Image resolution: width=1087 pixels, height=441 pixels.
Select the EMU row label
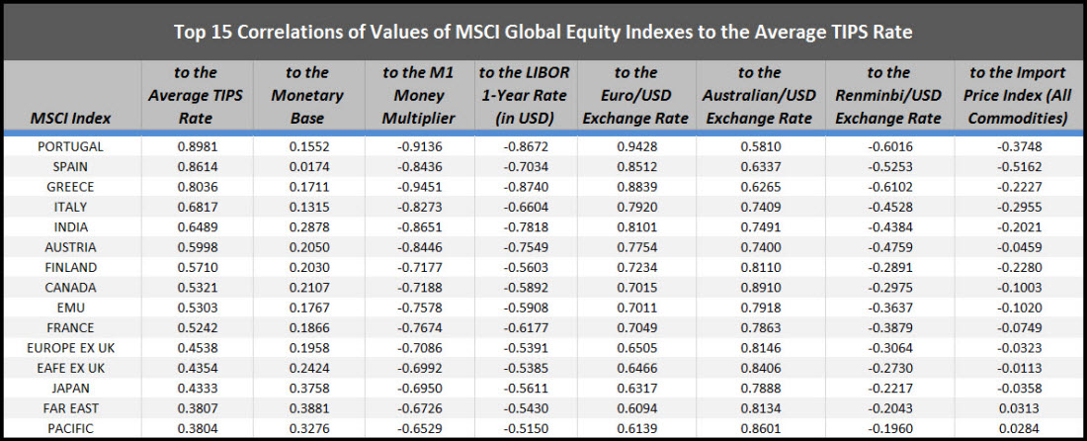pyautogui.click(x=73, y=308)
